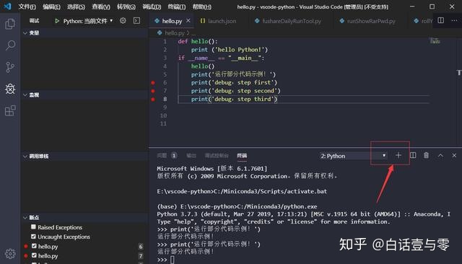The height and width of the screenshot is (264, 462).
Task: Open the 帮助(H) menu
Action: [202, 6]
